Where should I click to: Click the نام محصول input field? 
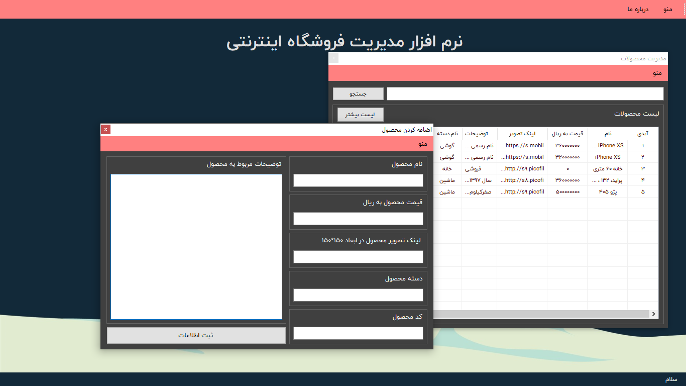(358, 180)
